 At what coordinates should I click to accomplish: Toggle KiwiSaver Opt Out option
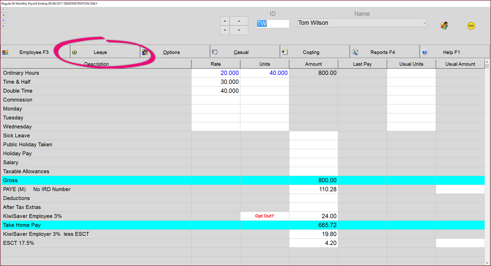264,216
